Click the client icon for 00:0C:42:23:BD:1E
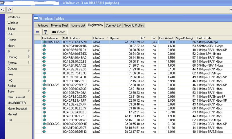Image resolution: width=232 pixels, height=139 pixels. (44, 124)
